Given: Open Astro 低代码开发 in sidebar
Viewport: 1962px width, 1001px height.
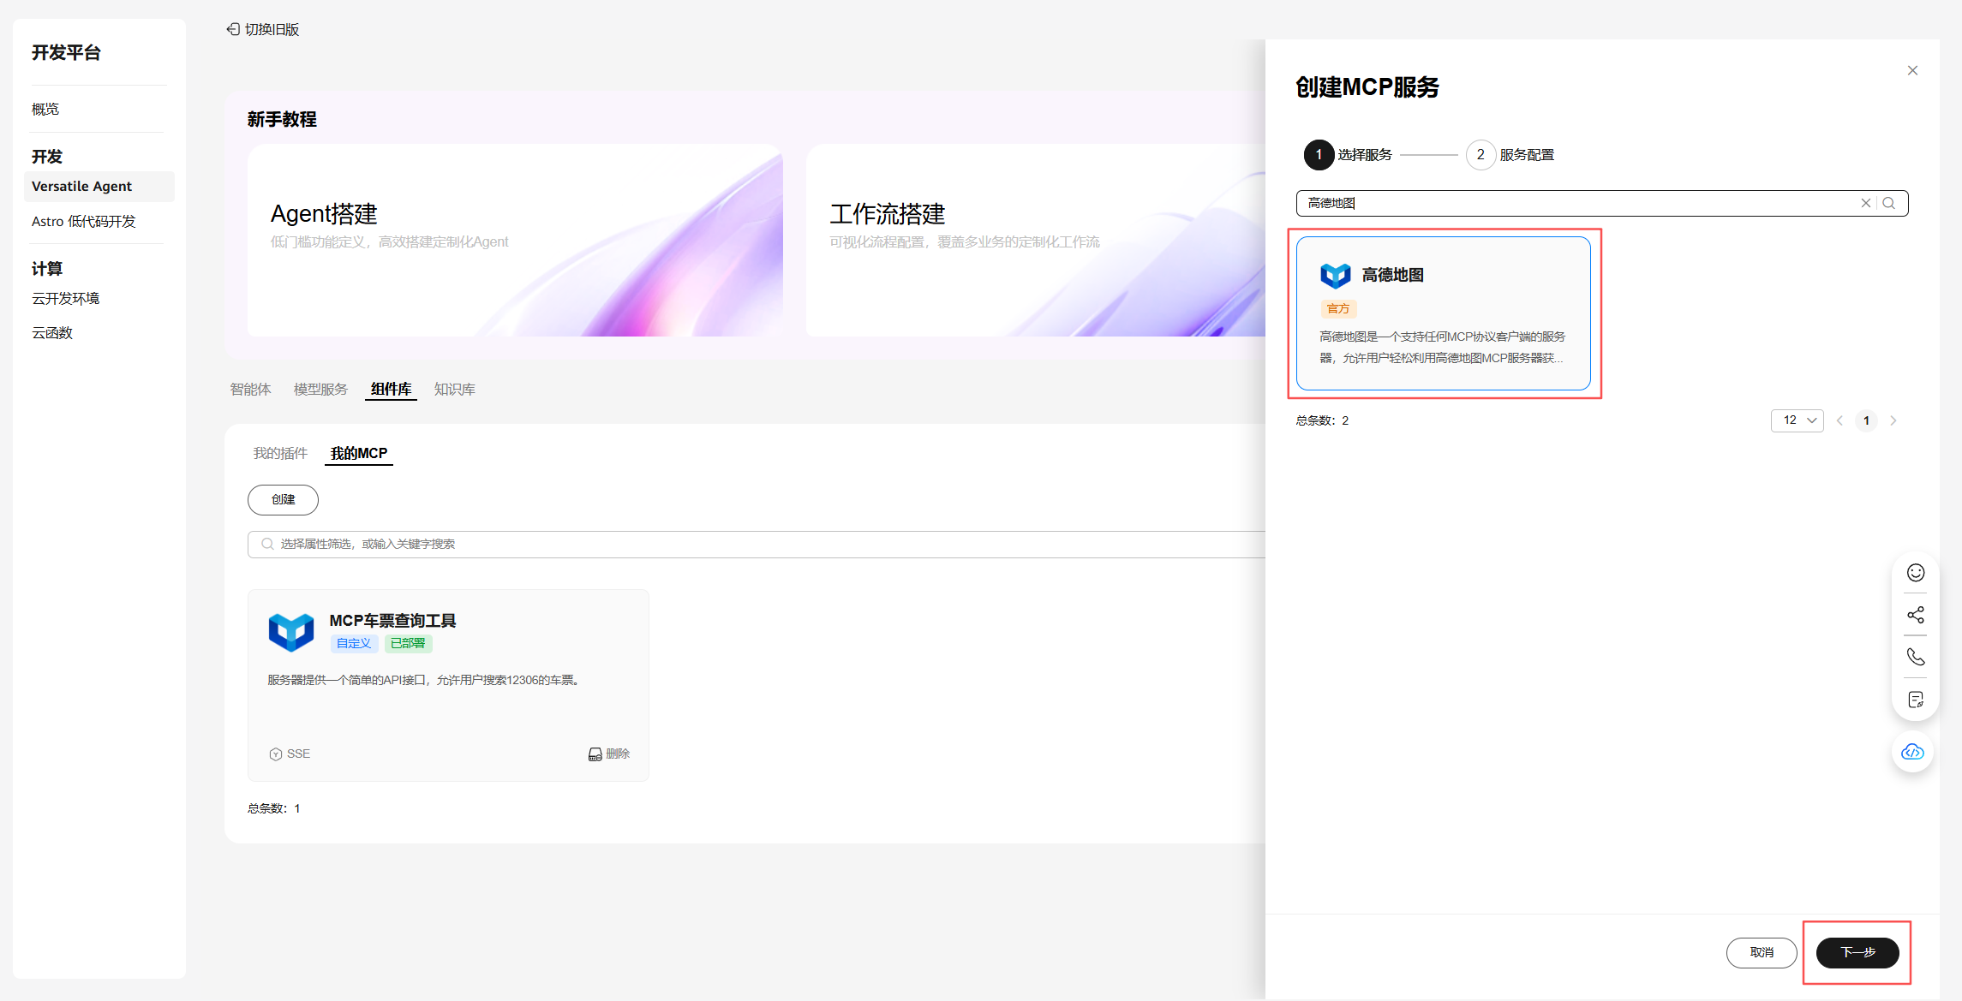Looking at the screenshot, I should coord(84,222).
